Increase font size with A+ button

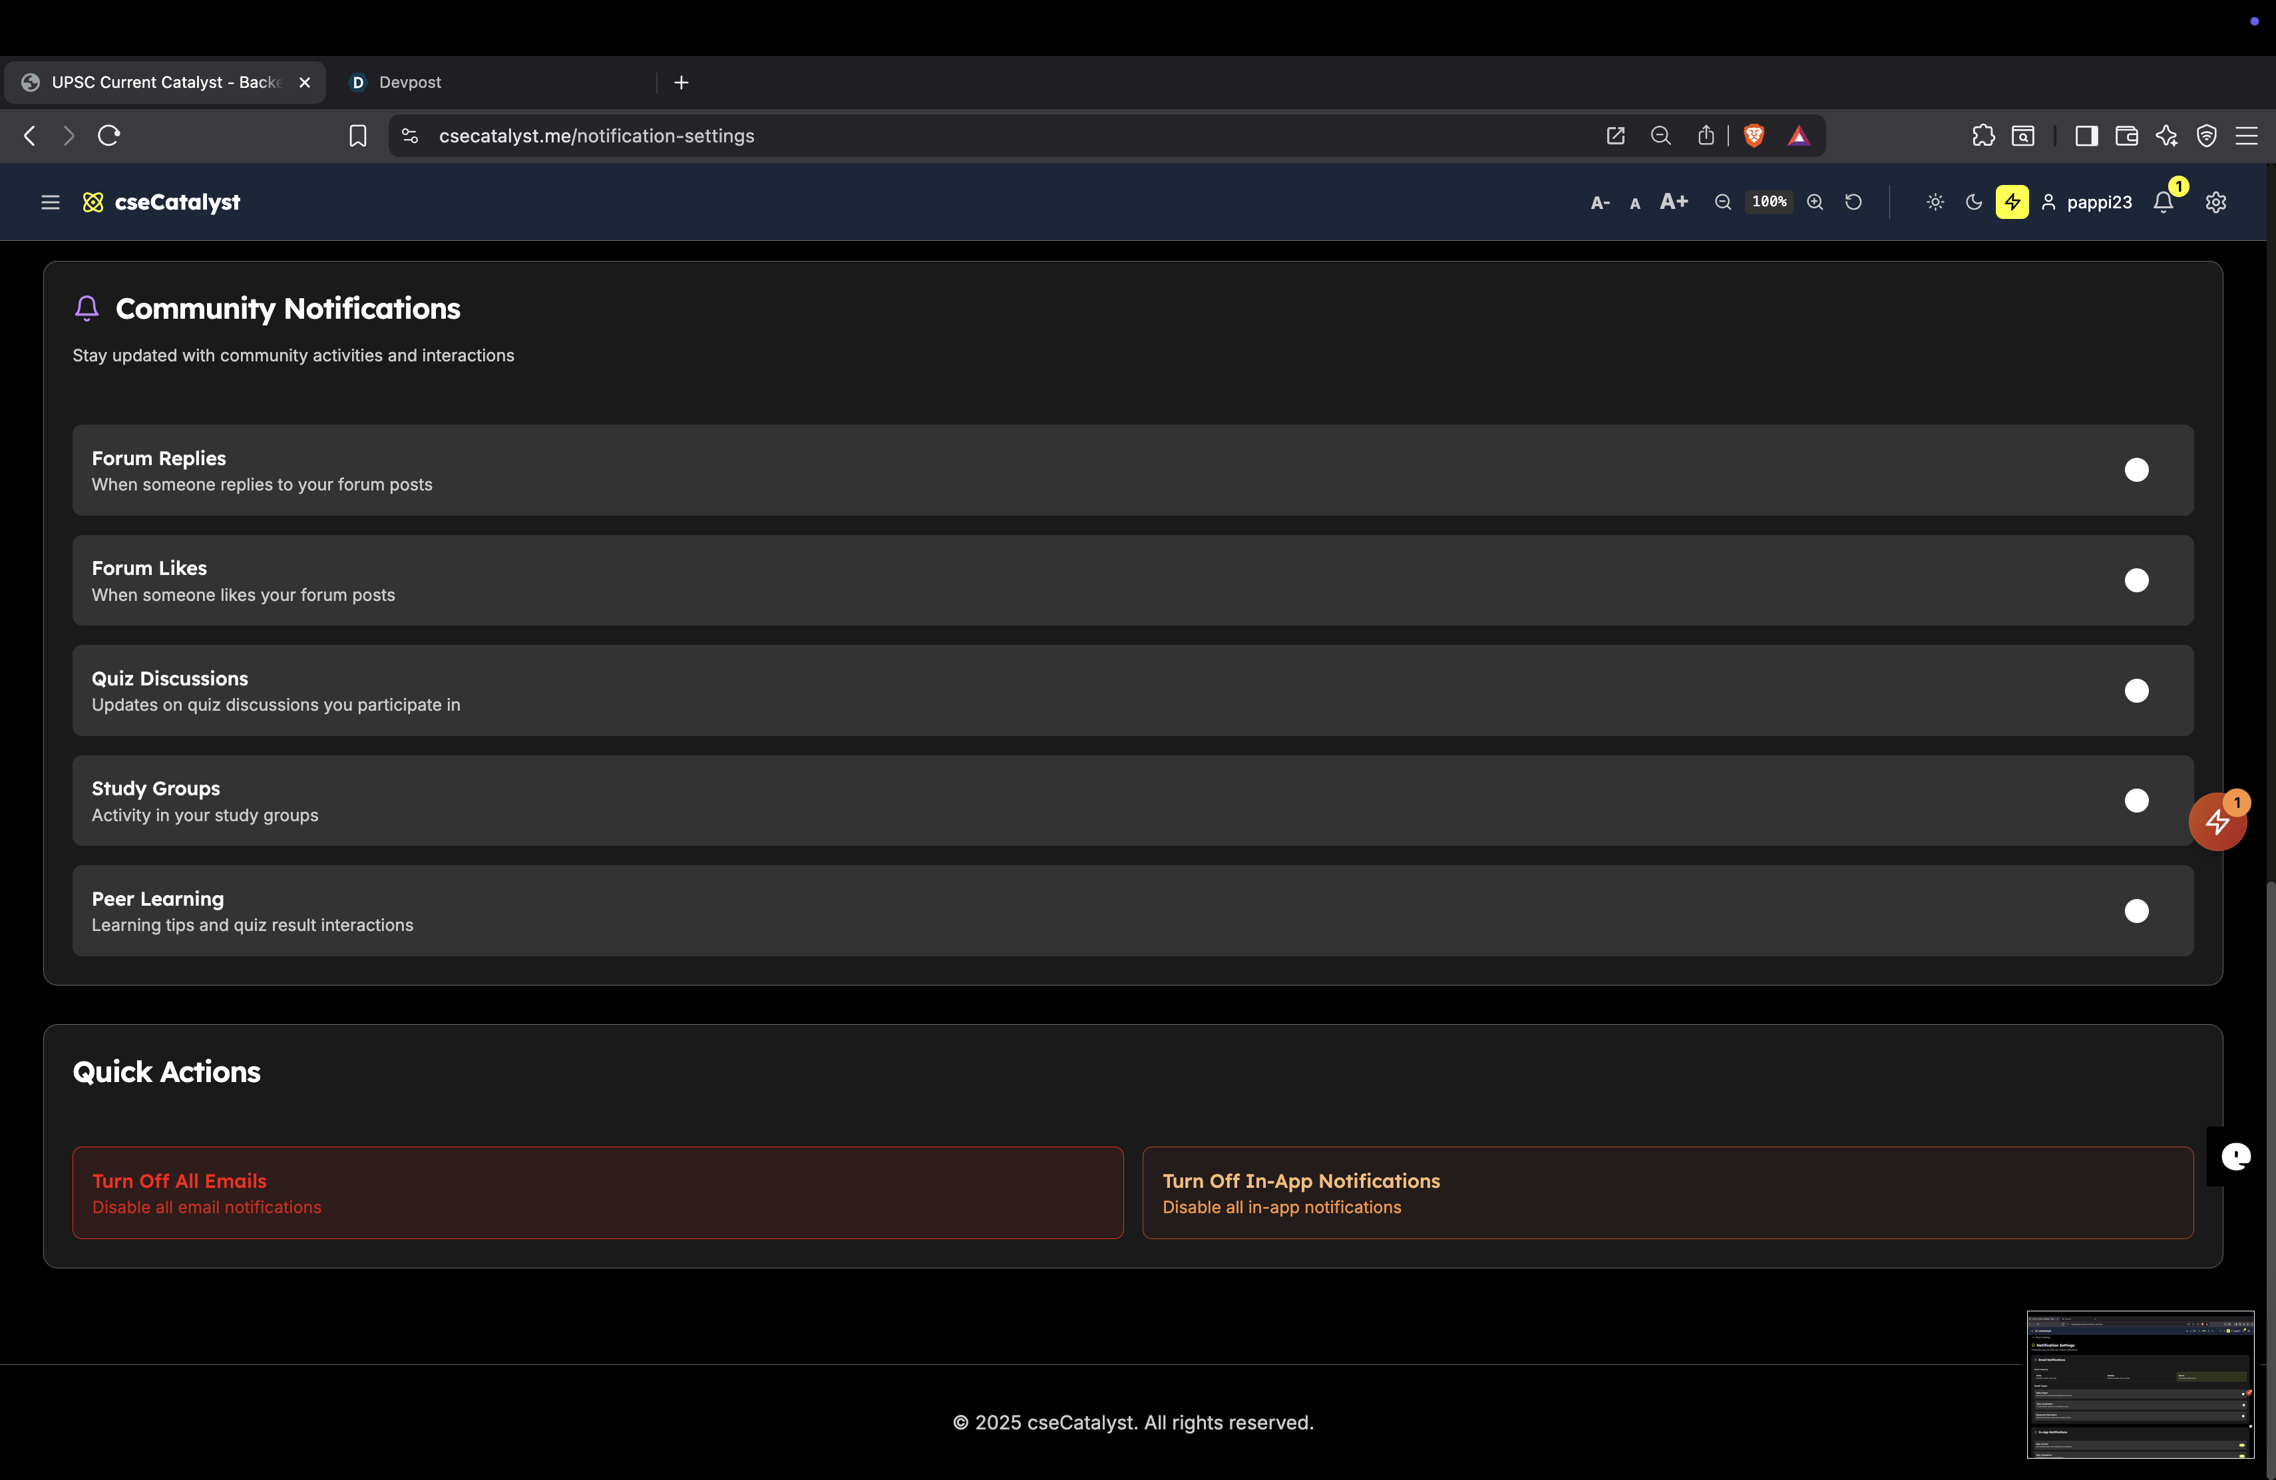click(1674, 202)
